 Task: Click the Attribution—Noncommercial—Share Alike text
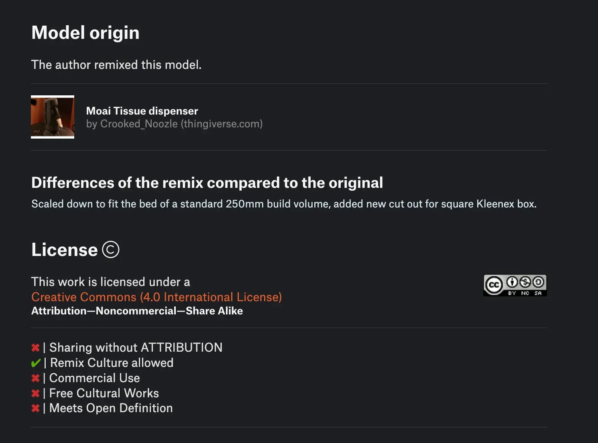pyautogui.click(x=137, y=311)
